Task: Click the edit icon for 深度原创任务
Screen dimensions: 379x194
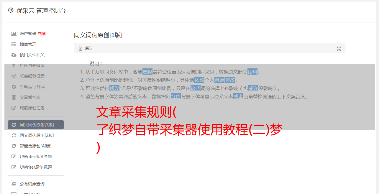Action: coord(14,108)
